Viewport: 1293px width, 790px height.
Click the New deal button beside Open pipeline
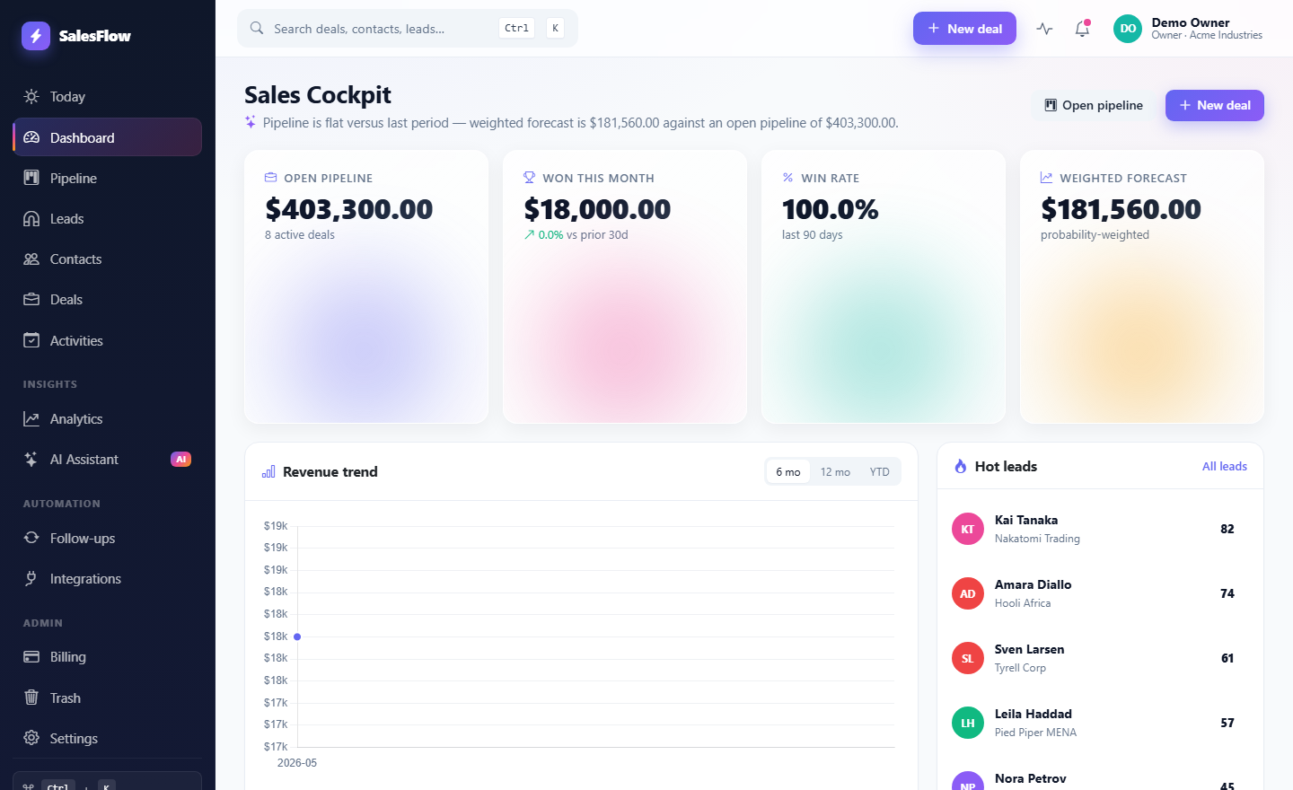pyautogui.click(x=1214, y=105)
